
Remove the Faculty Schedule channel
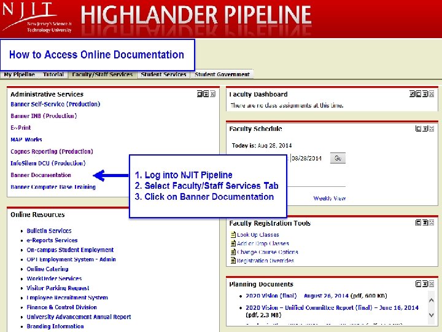click(432, 128)
